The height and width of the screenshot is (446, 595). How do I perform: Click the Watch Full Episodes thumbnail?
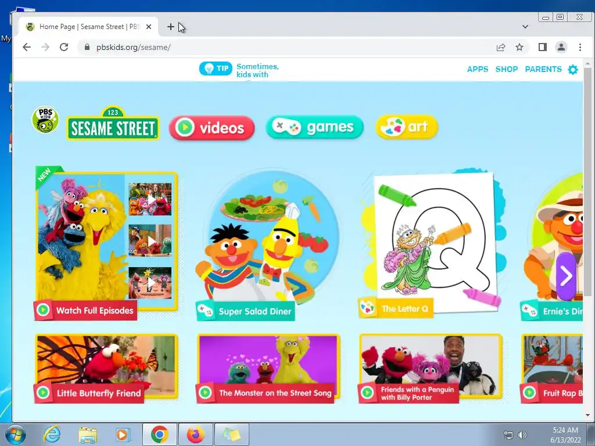107,241
